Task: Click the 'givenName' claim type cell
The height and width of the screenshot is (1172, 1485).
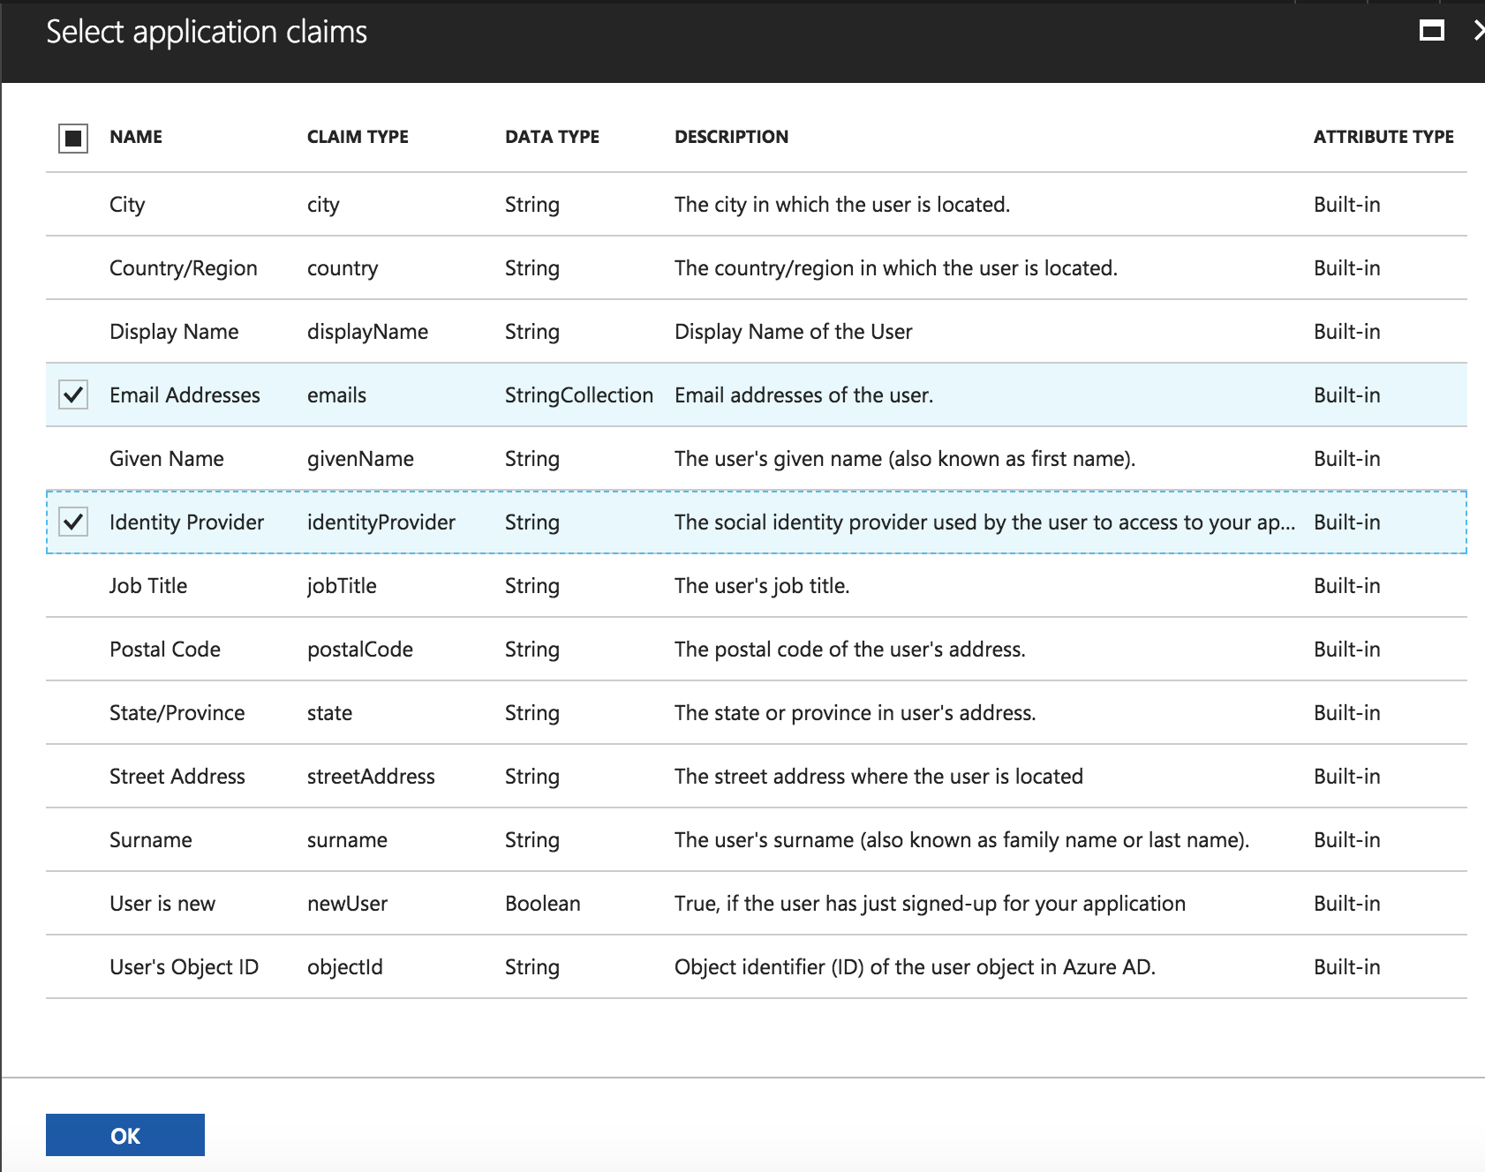Action: [360, 458]
